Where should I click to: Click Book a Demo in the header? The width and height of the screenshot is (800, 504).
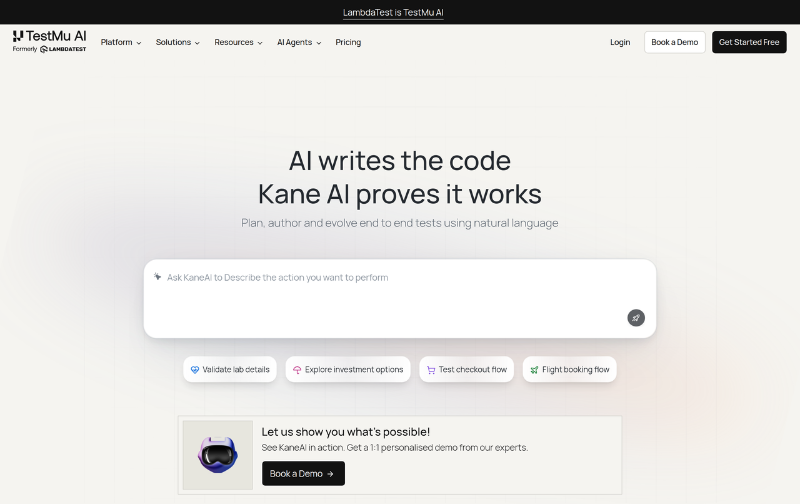675,43
